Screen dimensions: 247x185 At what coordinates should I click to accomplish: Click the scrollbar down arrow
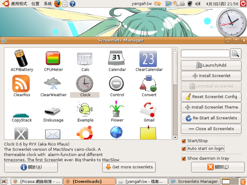coord(175,137)
